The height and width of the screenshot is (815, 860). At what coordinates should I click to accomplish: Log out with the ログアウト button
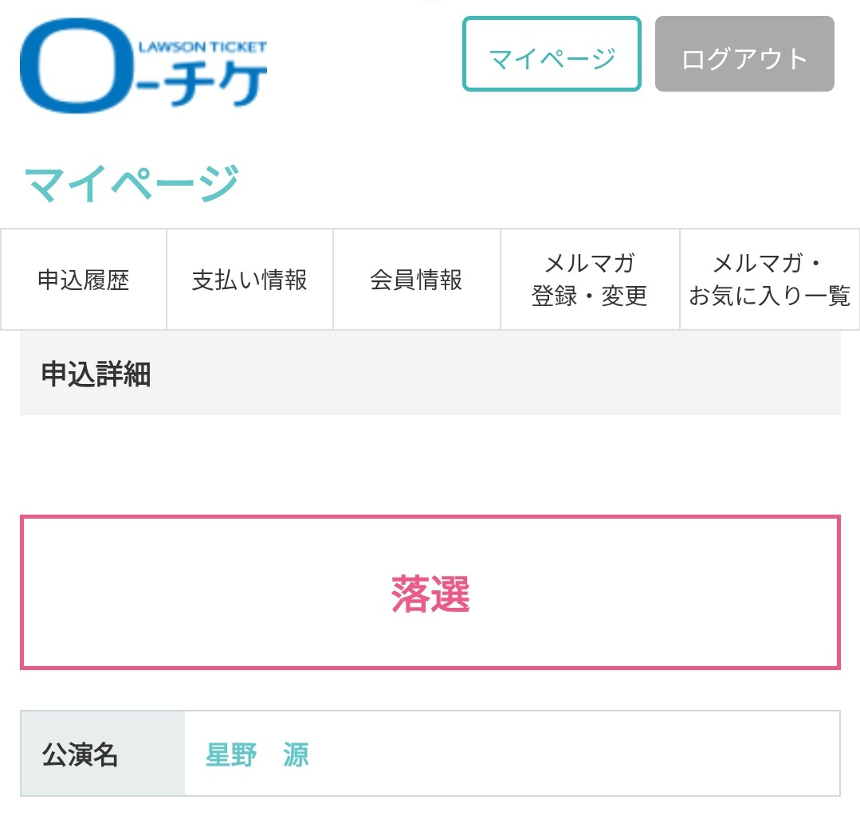(x=744, y=53)
